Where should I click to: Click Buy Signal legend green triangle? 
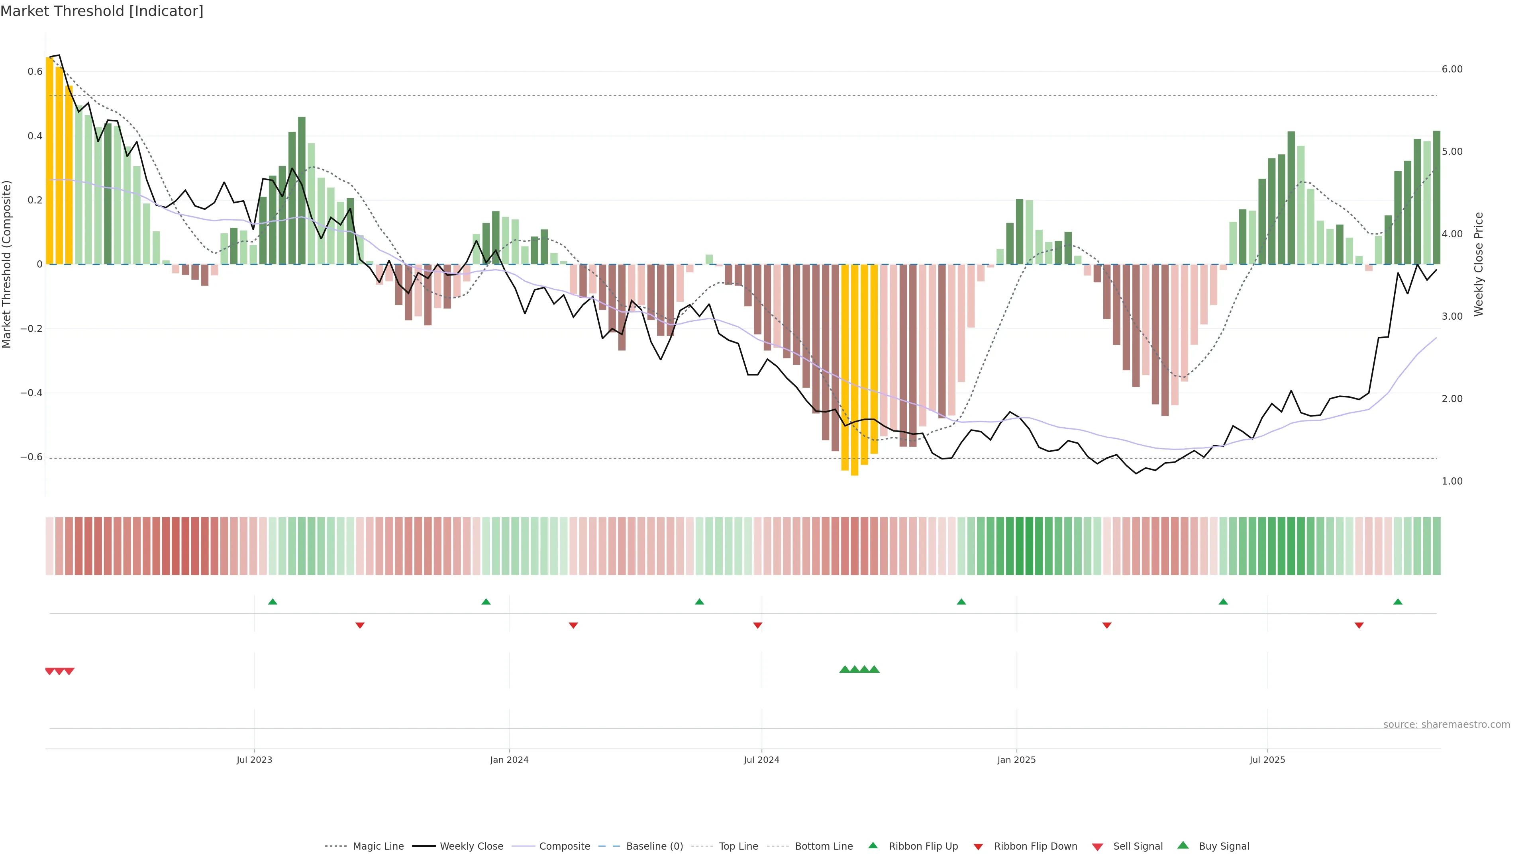pos(1183,845)
